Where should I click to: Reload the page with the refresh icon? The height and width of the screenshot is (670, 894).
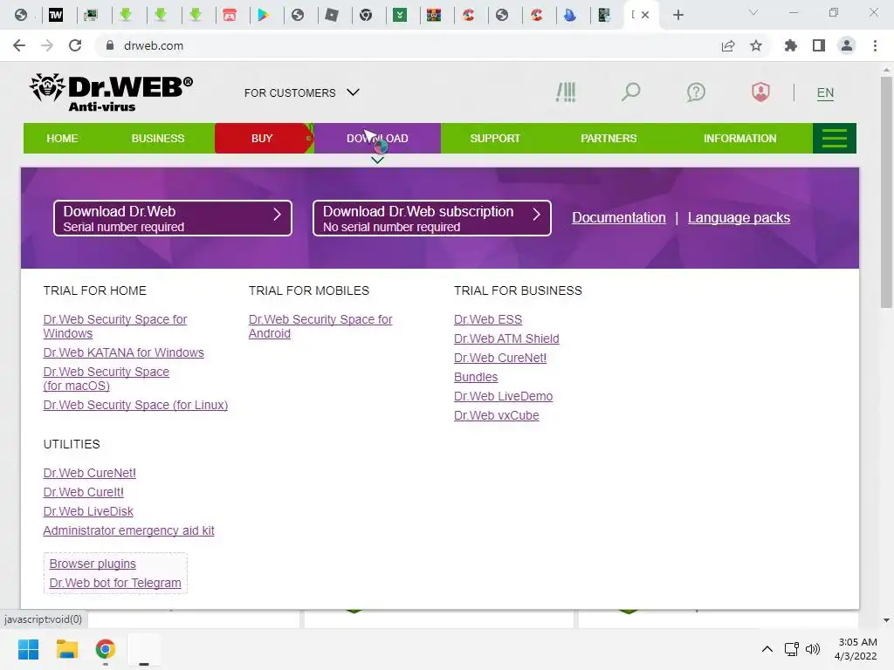[x=75, y=45]
